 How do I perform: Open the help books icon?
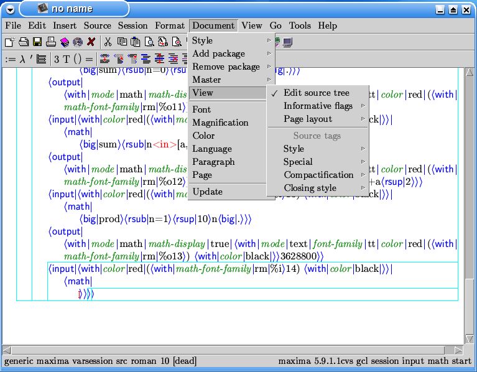65,42
